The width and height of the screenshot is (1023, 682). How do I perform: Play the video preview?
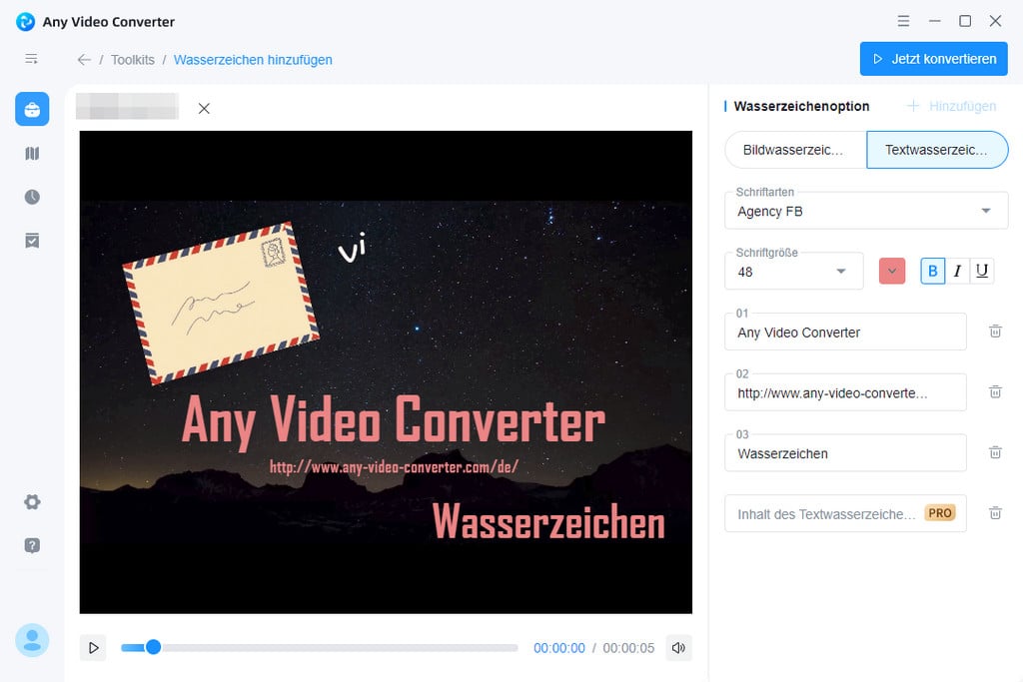tap(93, 648)
